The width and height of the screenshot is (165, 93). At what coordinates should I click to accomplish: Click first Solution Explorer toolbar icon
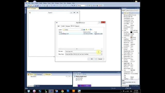[x=74, y=75]
